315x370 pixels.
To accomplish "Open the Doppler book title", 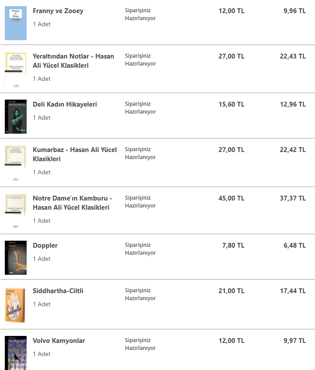I will [x=45, y=246].
